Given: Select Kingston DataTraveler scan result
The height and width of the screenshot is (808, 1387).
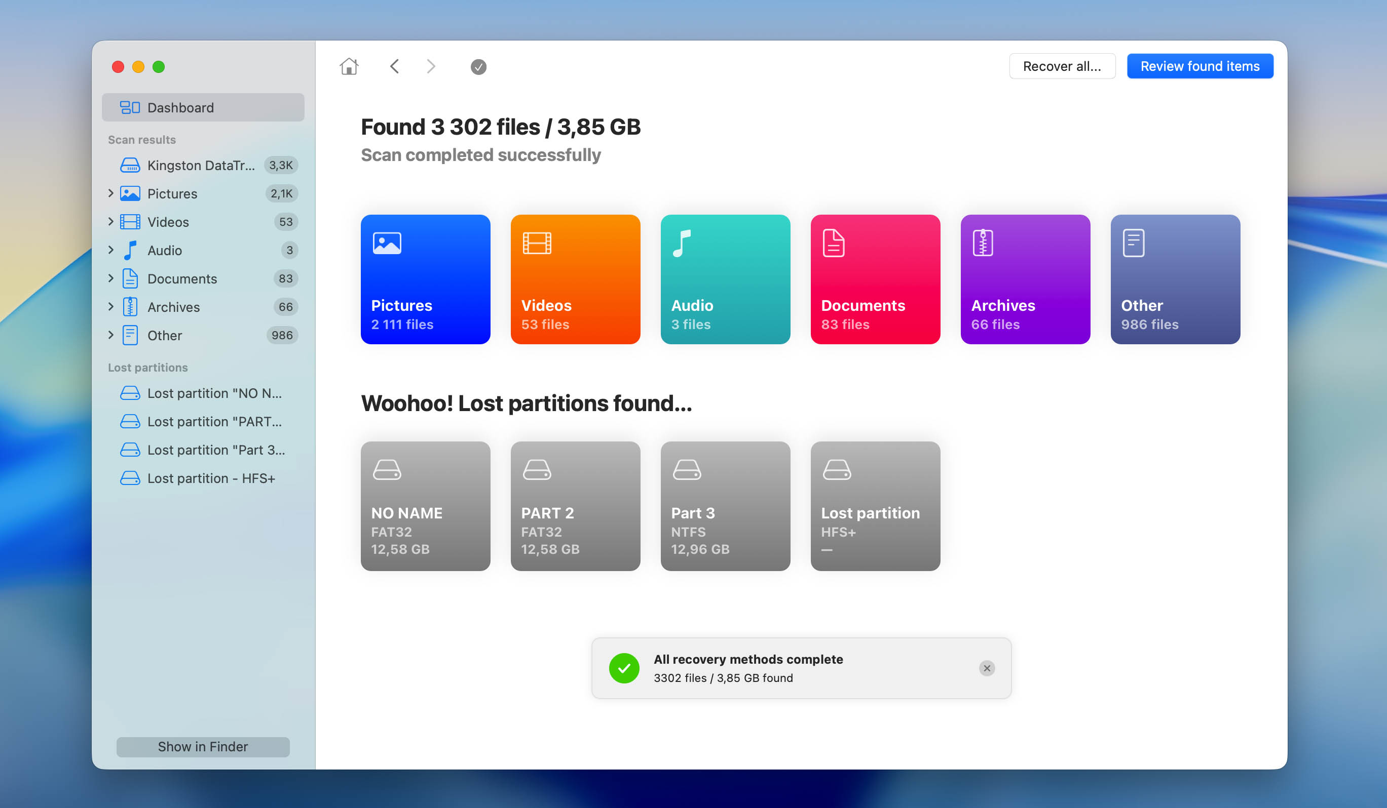Looking at the screenshot, I should click(x=201, y=165).
